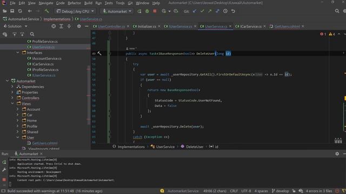Collapse the User views folder
346x194 pixels.
[x=18, y=137]
